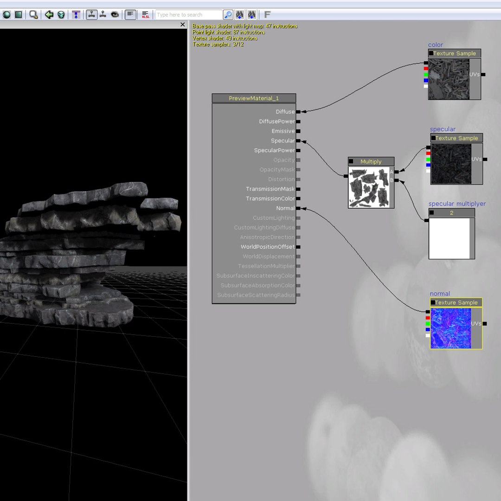Image resolution: width=501 pixels, height=501 pixels.
Task: Toggle the material stats text button
Action: coord(130,15)
